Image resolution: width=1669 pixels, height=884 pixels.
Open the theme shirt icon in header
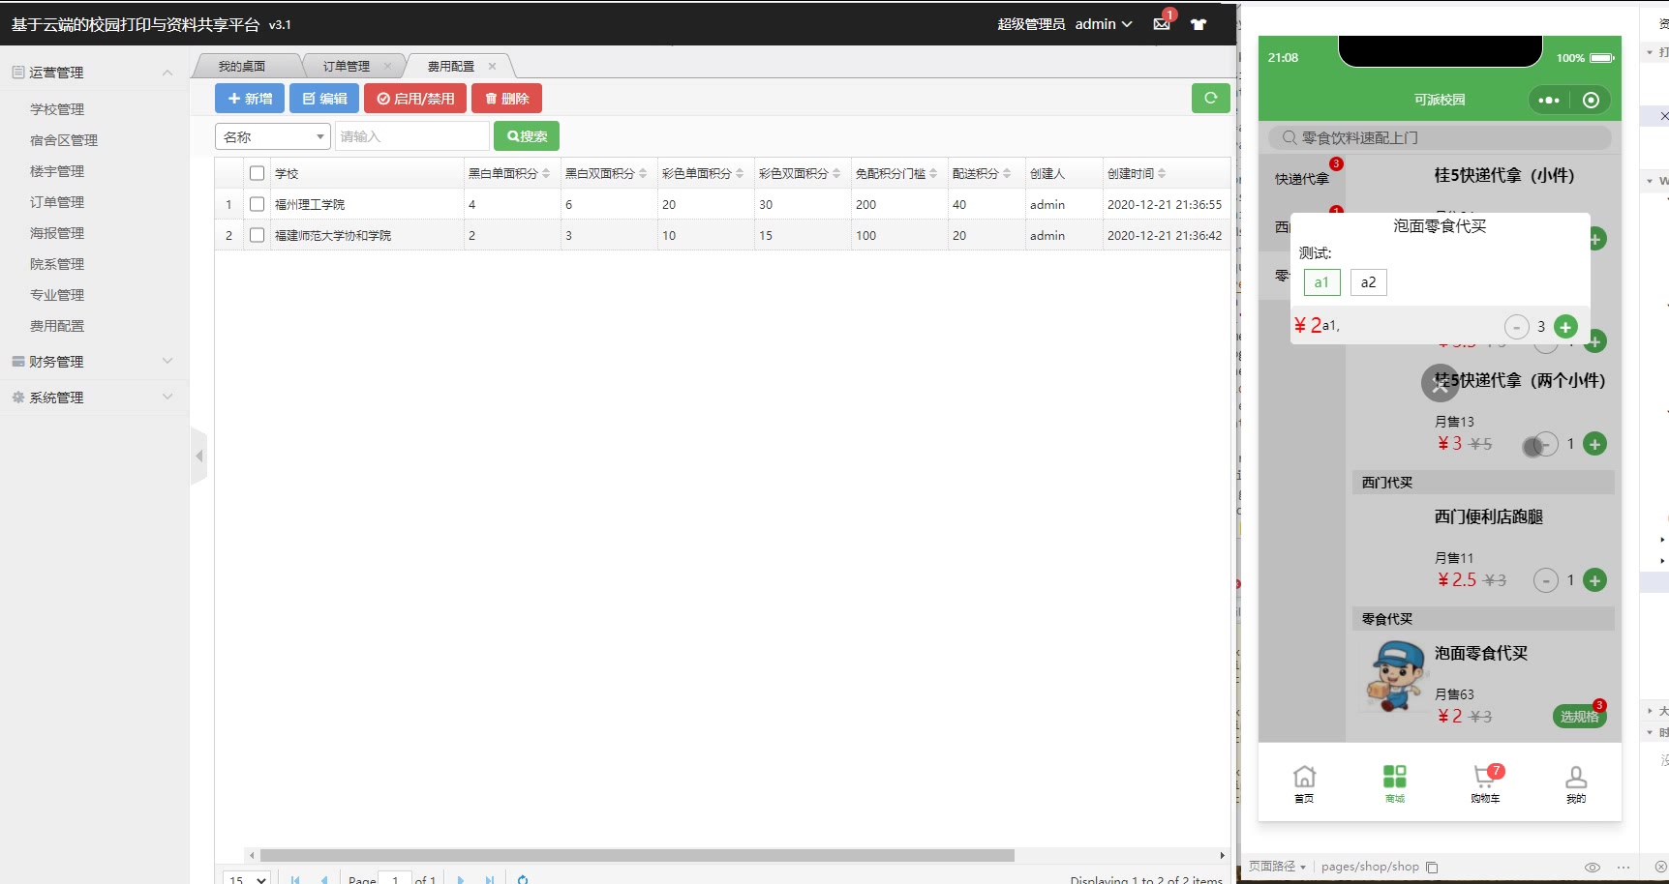1199,24
